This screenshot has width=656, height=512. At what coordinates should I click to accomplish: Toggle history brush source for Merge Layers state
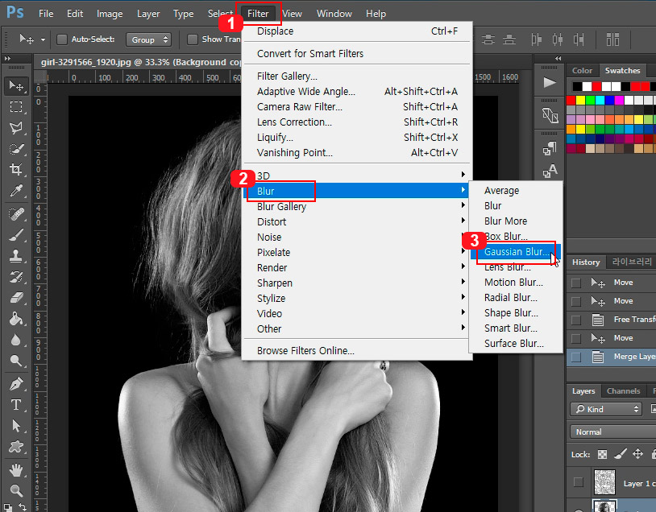point(576,357)
